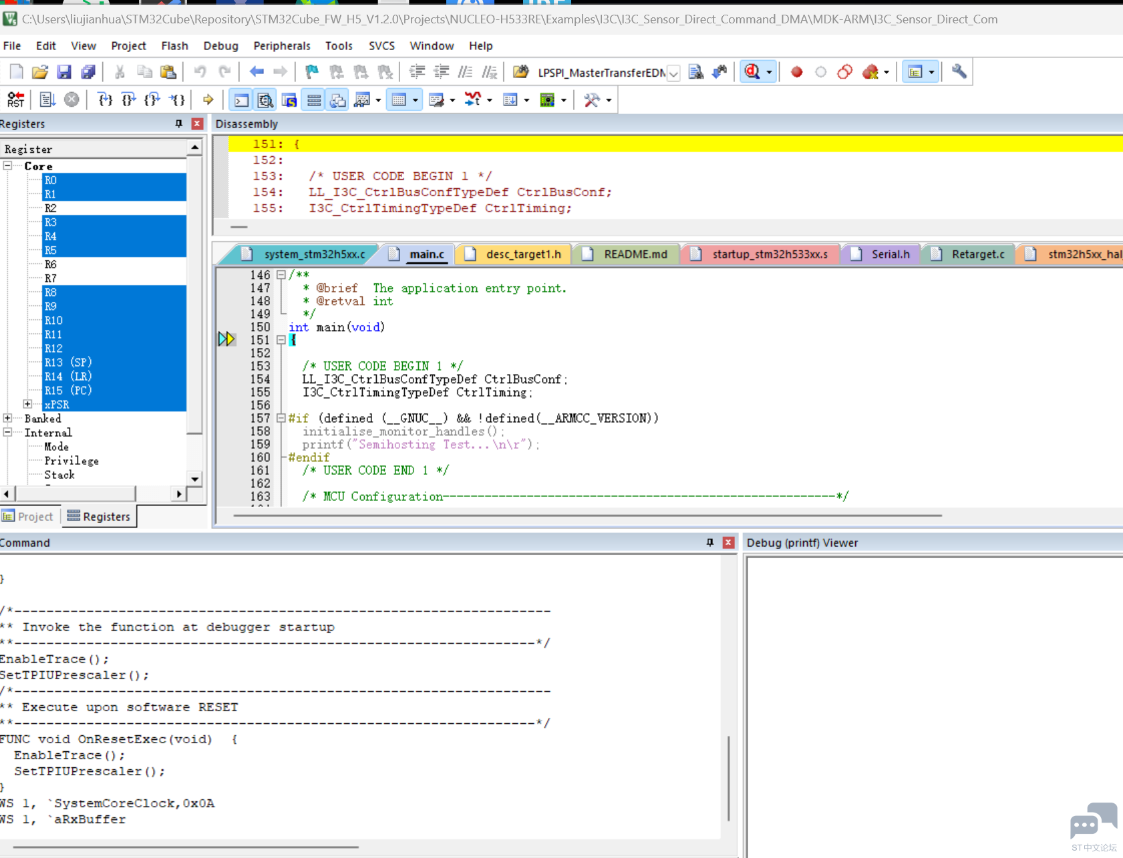Select the Registers panel tab
The width and height of the screenshot is (1123, 858).
(100, 516)
